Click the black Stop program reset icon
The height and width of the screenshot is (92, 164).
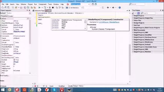pyautogui.click(x=53, y=7)
